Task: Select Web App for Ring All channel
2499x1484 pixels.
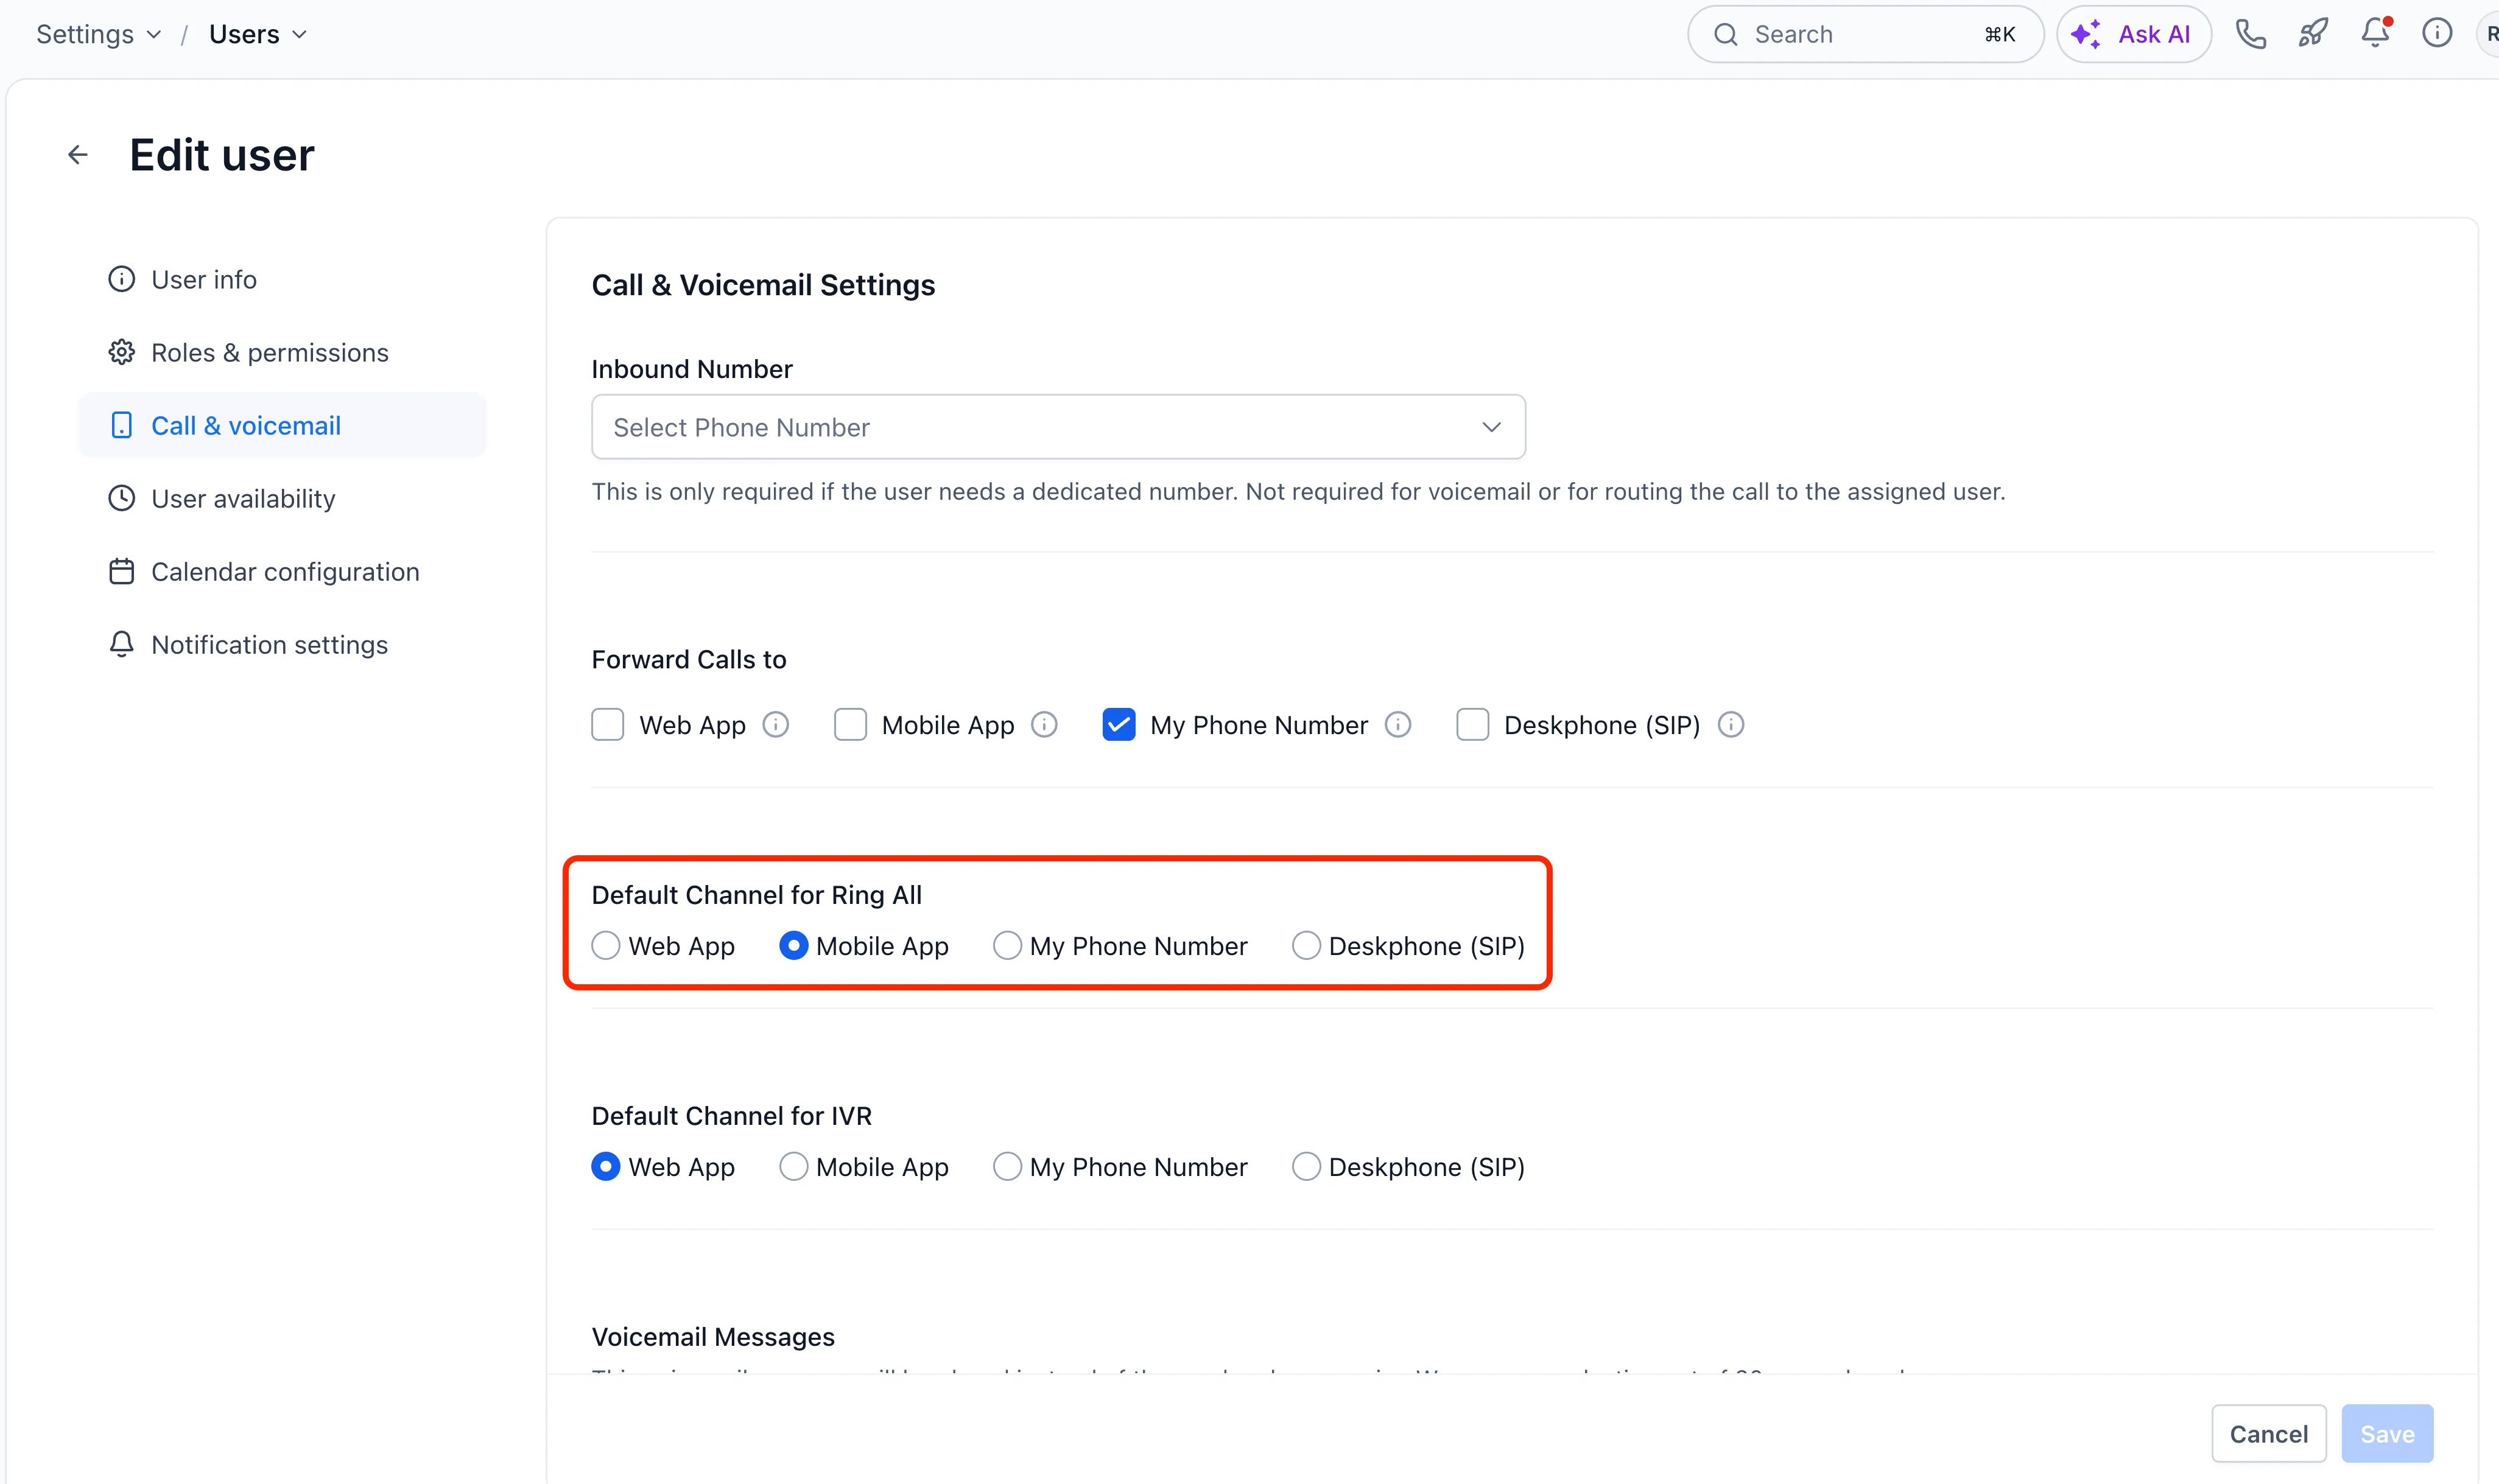Action: click(605, 945)
